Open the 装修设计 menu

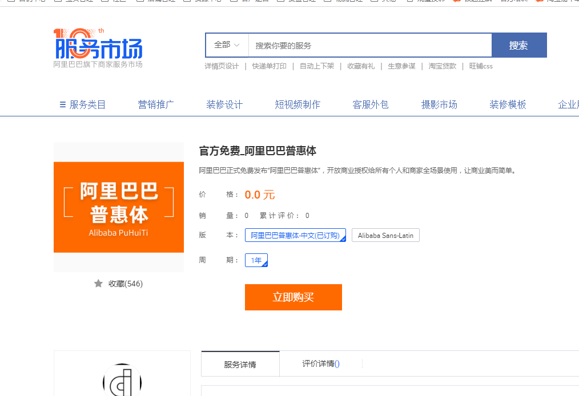tap(224, 105)
